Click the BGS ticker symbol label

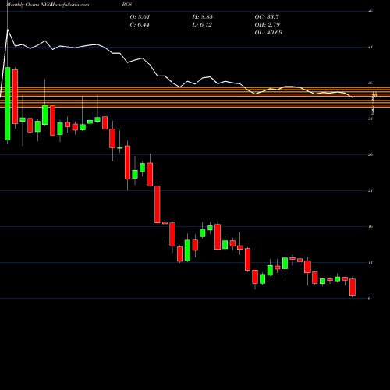[126, 5]
